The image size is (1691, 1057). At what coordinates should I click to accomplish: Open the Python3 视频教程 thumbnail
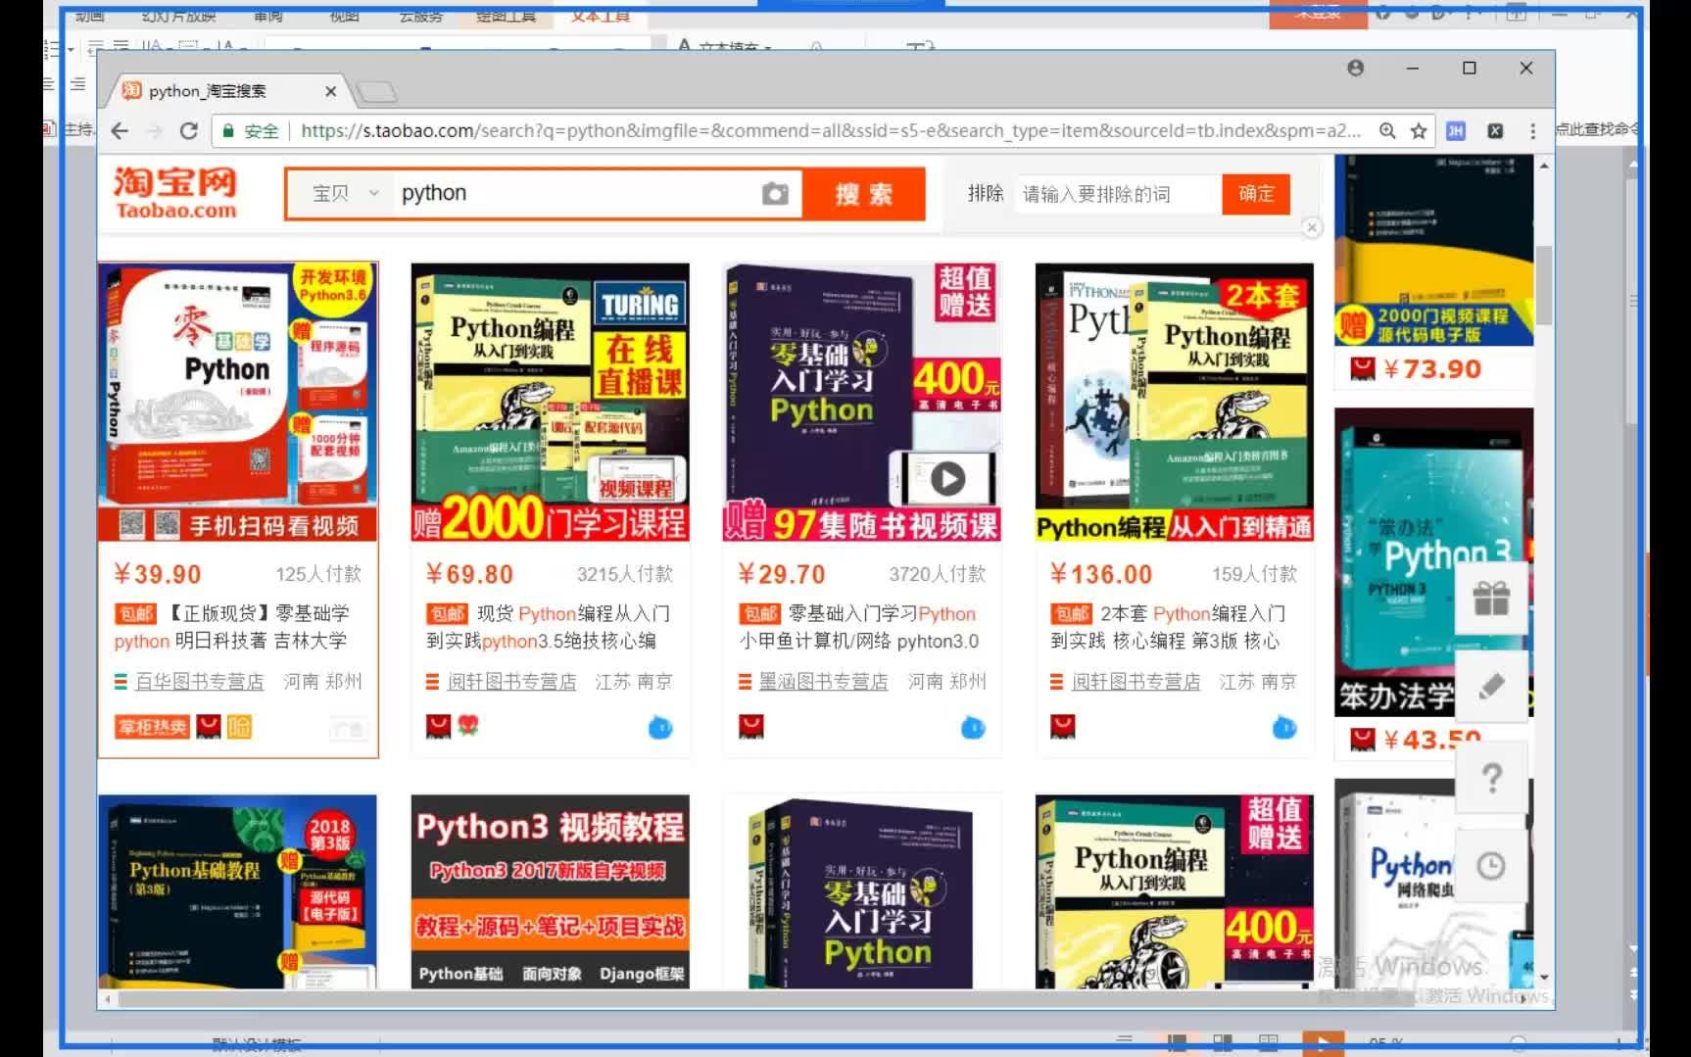pyautogui.click(x=551, y=891)
